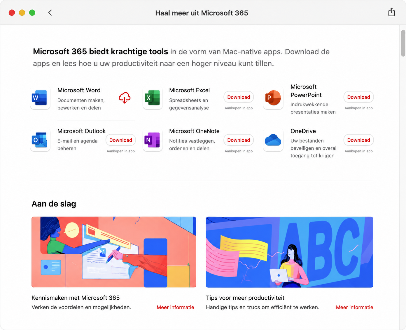Download Microsoft Excel
The image size is (406, 330).
click(x=239, y=97)
